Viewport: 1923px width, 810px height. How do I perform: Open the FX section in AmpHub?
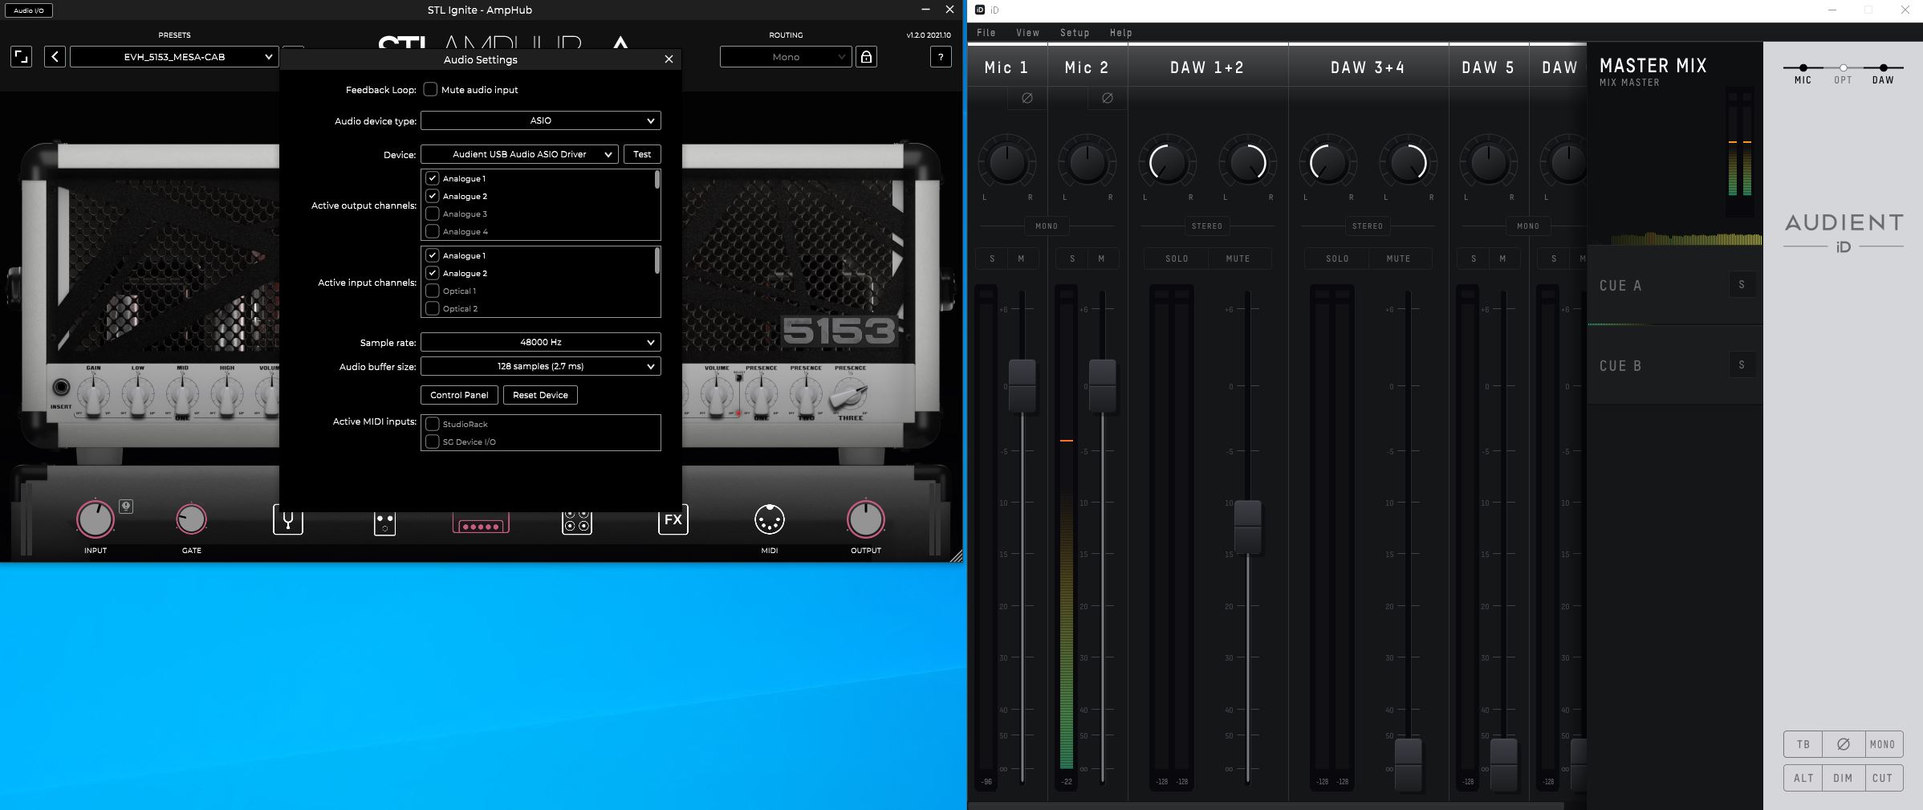(x=673, y=519)
